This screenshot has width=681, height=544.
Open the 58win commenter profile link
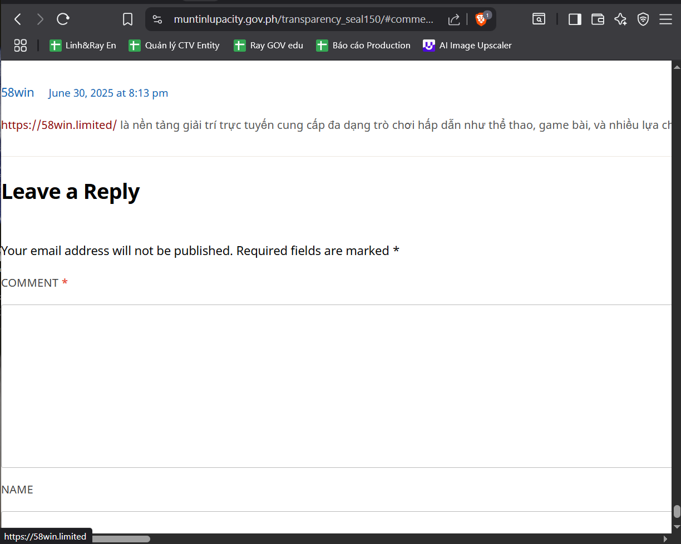coord(18,93)
